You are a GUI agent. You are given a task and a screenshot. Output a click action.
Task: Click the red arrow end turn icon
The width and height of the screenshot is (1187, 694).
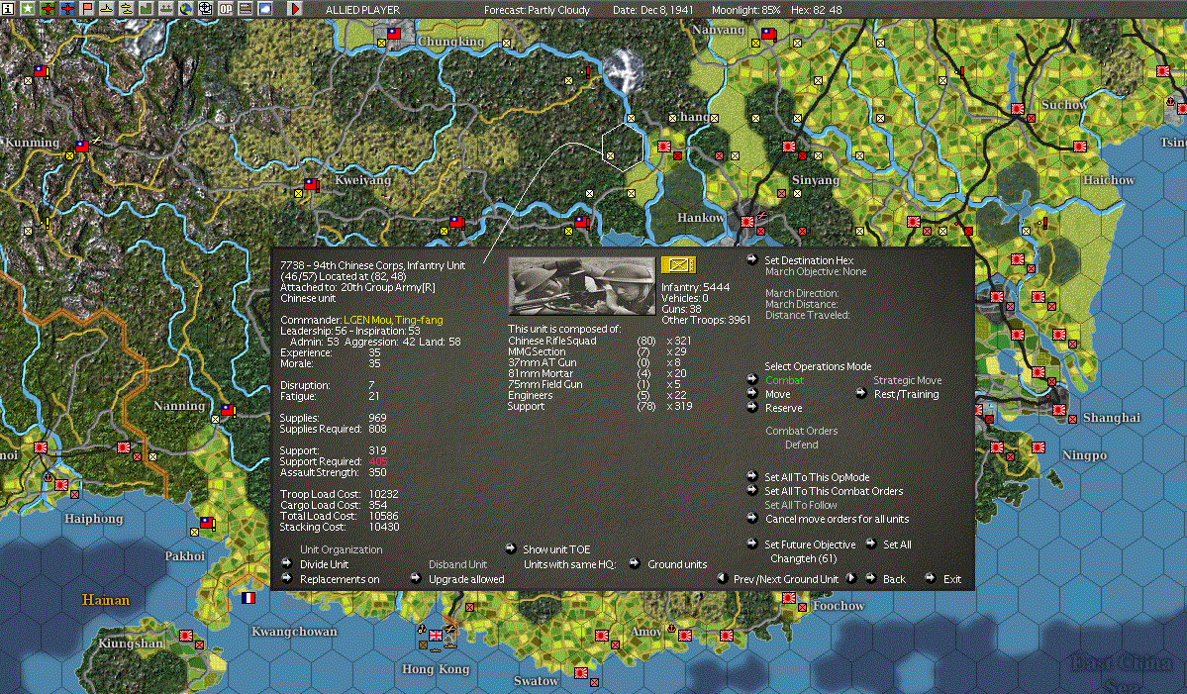point(295,9)
